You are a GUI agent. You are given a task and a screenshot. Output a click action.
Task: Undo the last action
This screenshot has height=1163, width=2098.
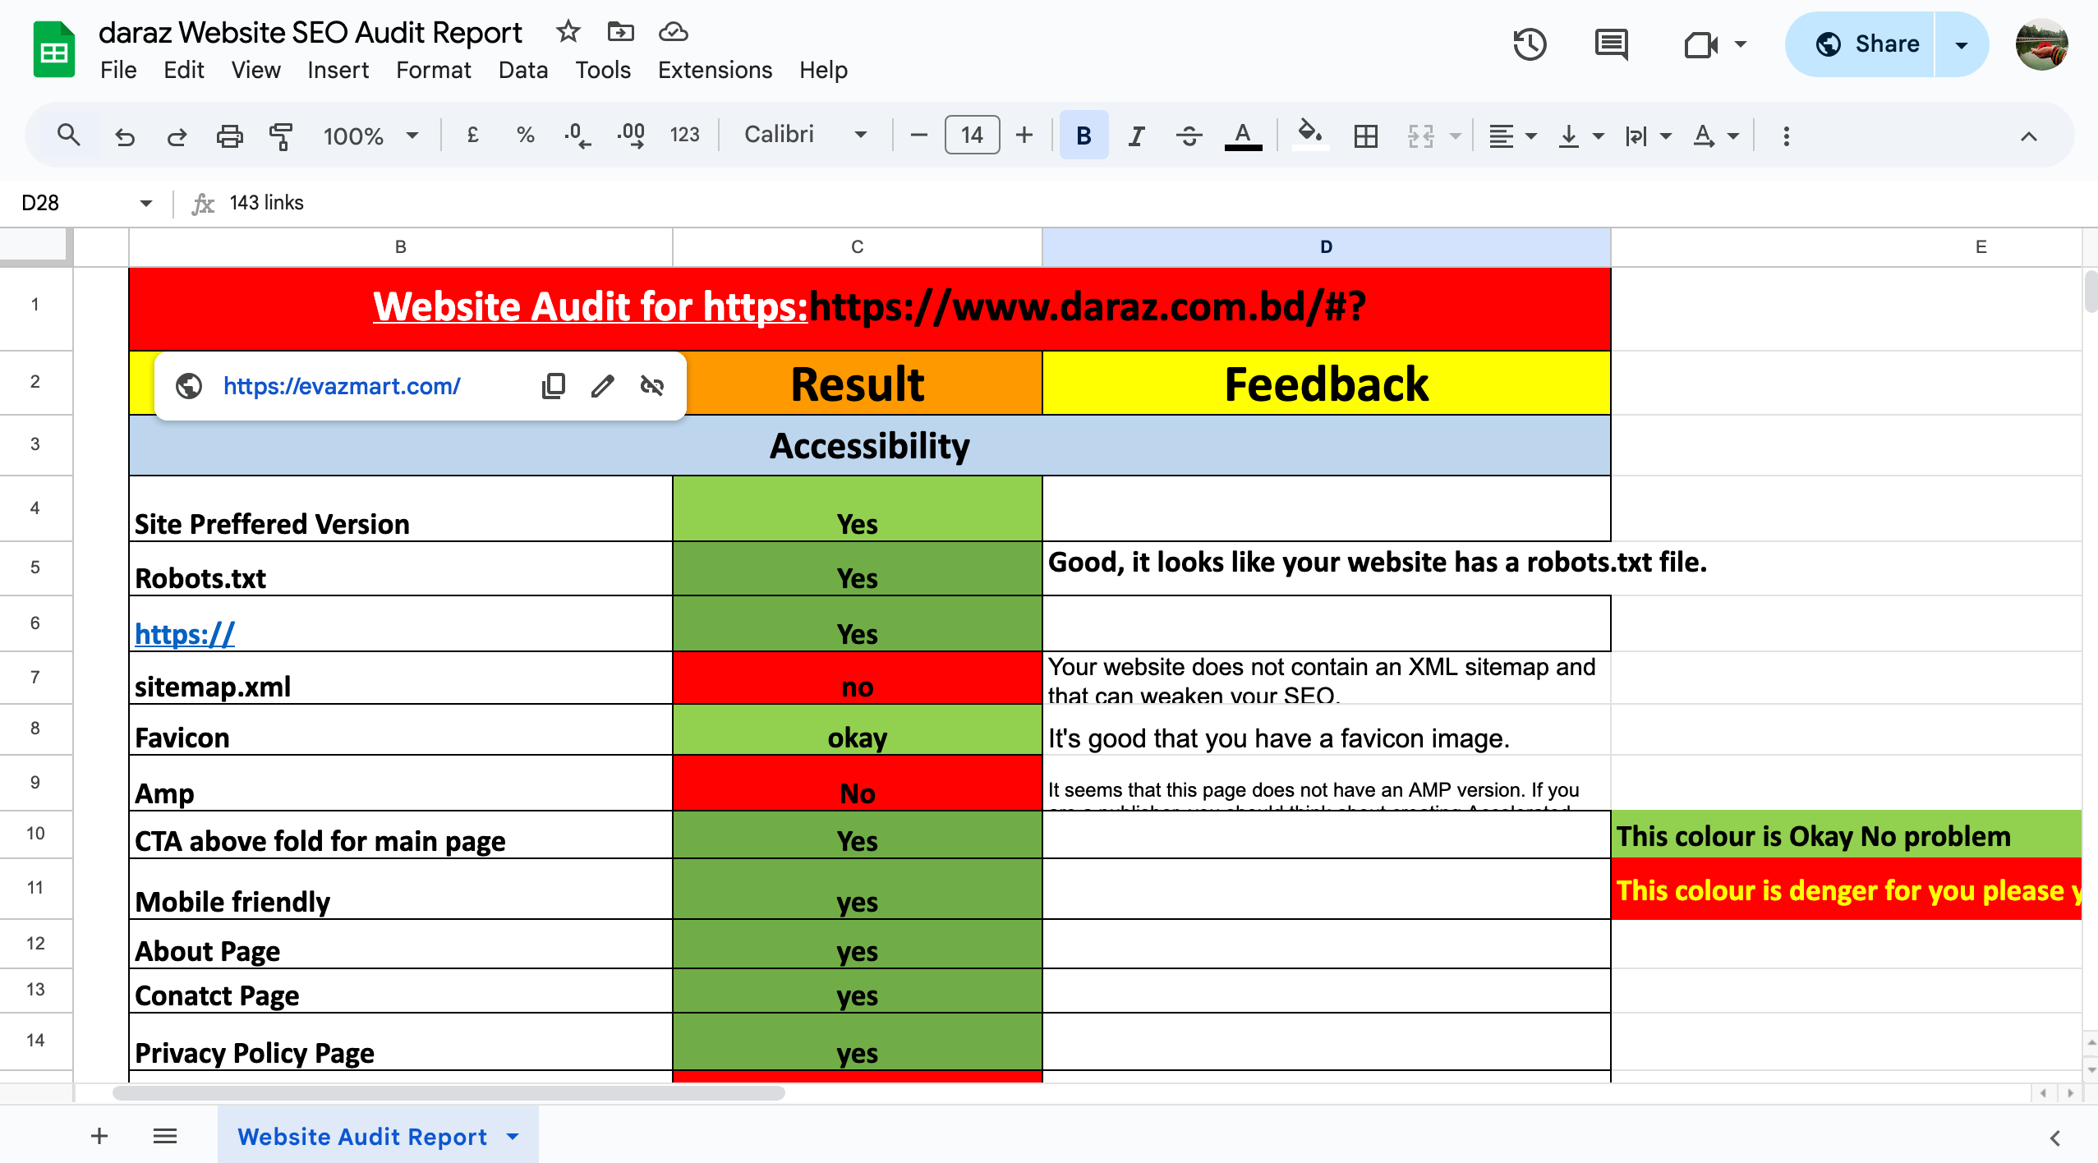[125, 135]
